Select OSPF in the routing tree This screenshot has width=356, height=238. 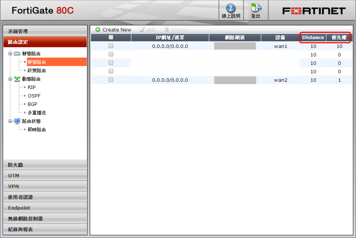(34, 96)
